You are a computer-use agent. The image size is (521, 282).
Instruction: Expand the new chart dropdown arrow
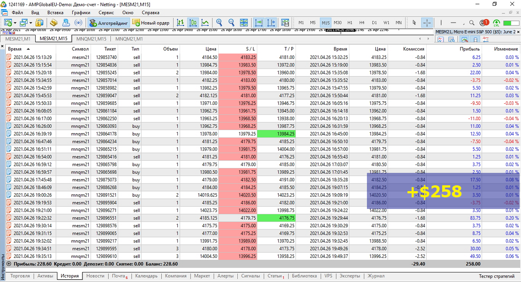(15, 23)
